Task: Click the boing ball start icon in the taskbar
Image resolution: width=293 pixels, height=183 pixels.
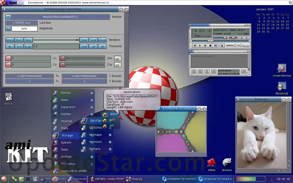Action: pos(4,179)
